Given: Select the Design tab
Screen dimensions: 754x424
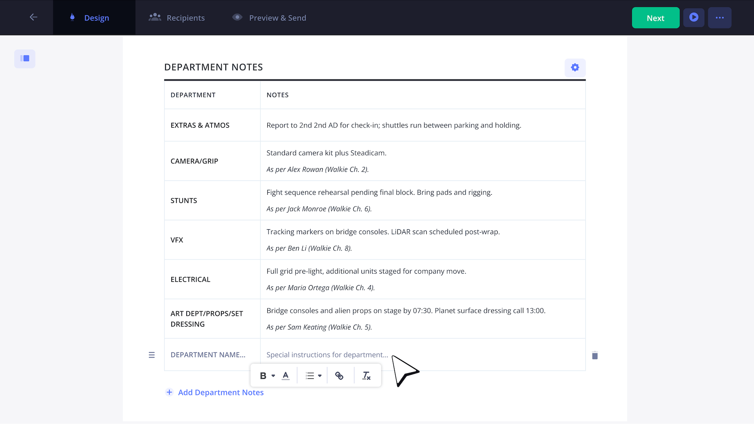Looking at the screenshot, I should [x=90, y=18].
